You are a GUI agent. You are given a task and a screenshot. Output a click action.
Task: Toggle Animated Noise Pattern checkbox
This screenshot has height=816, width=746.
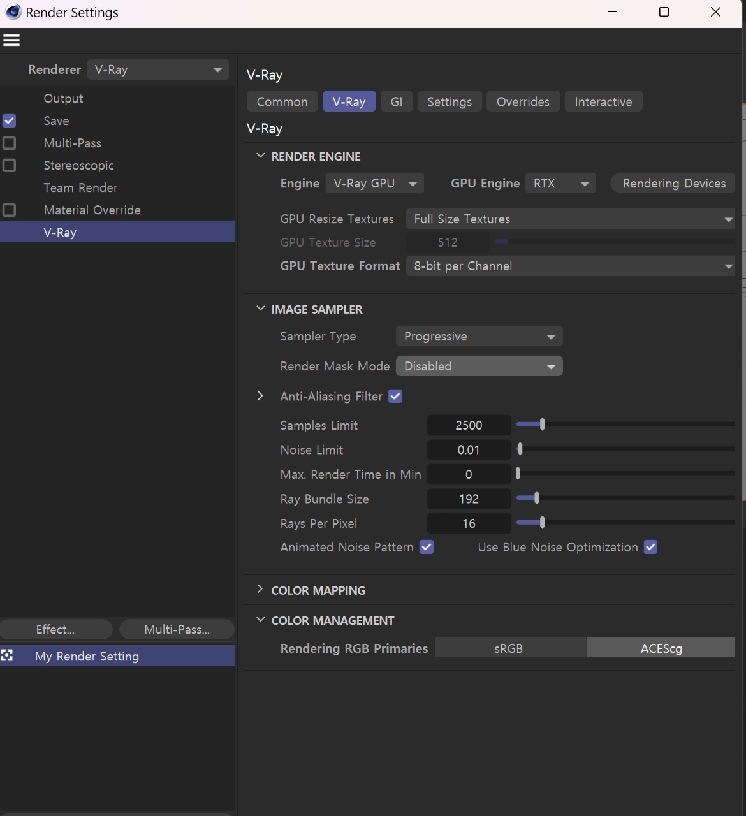[x=427, y=547]
